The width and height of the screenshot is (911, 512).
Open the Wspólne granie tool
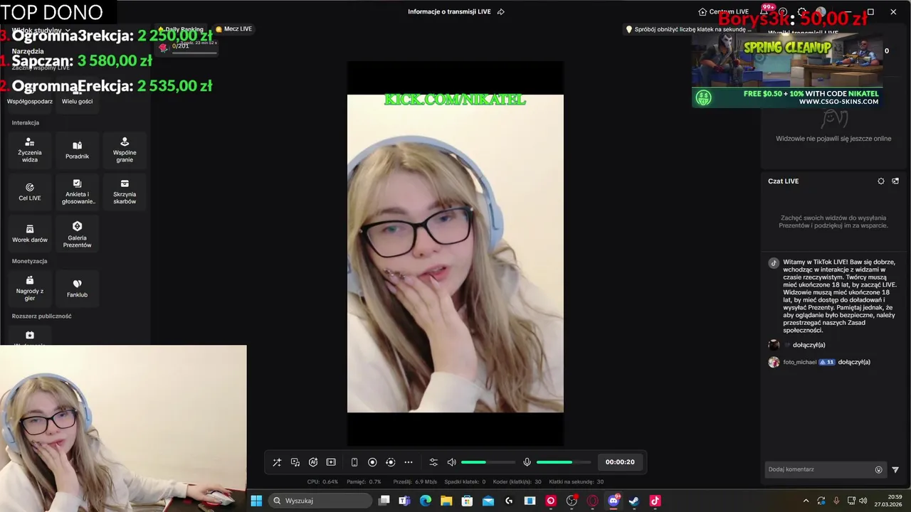(x=125, y=150)
